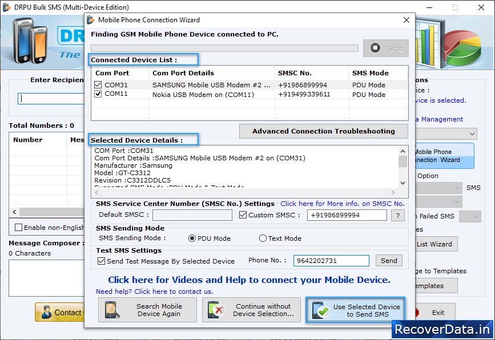Click the Stop search button icon
Screen dimensions: 495x340
pos(375,48)
